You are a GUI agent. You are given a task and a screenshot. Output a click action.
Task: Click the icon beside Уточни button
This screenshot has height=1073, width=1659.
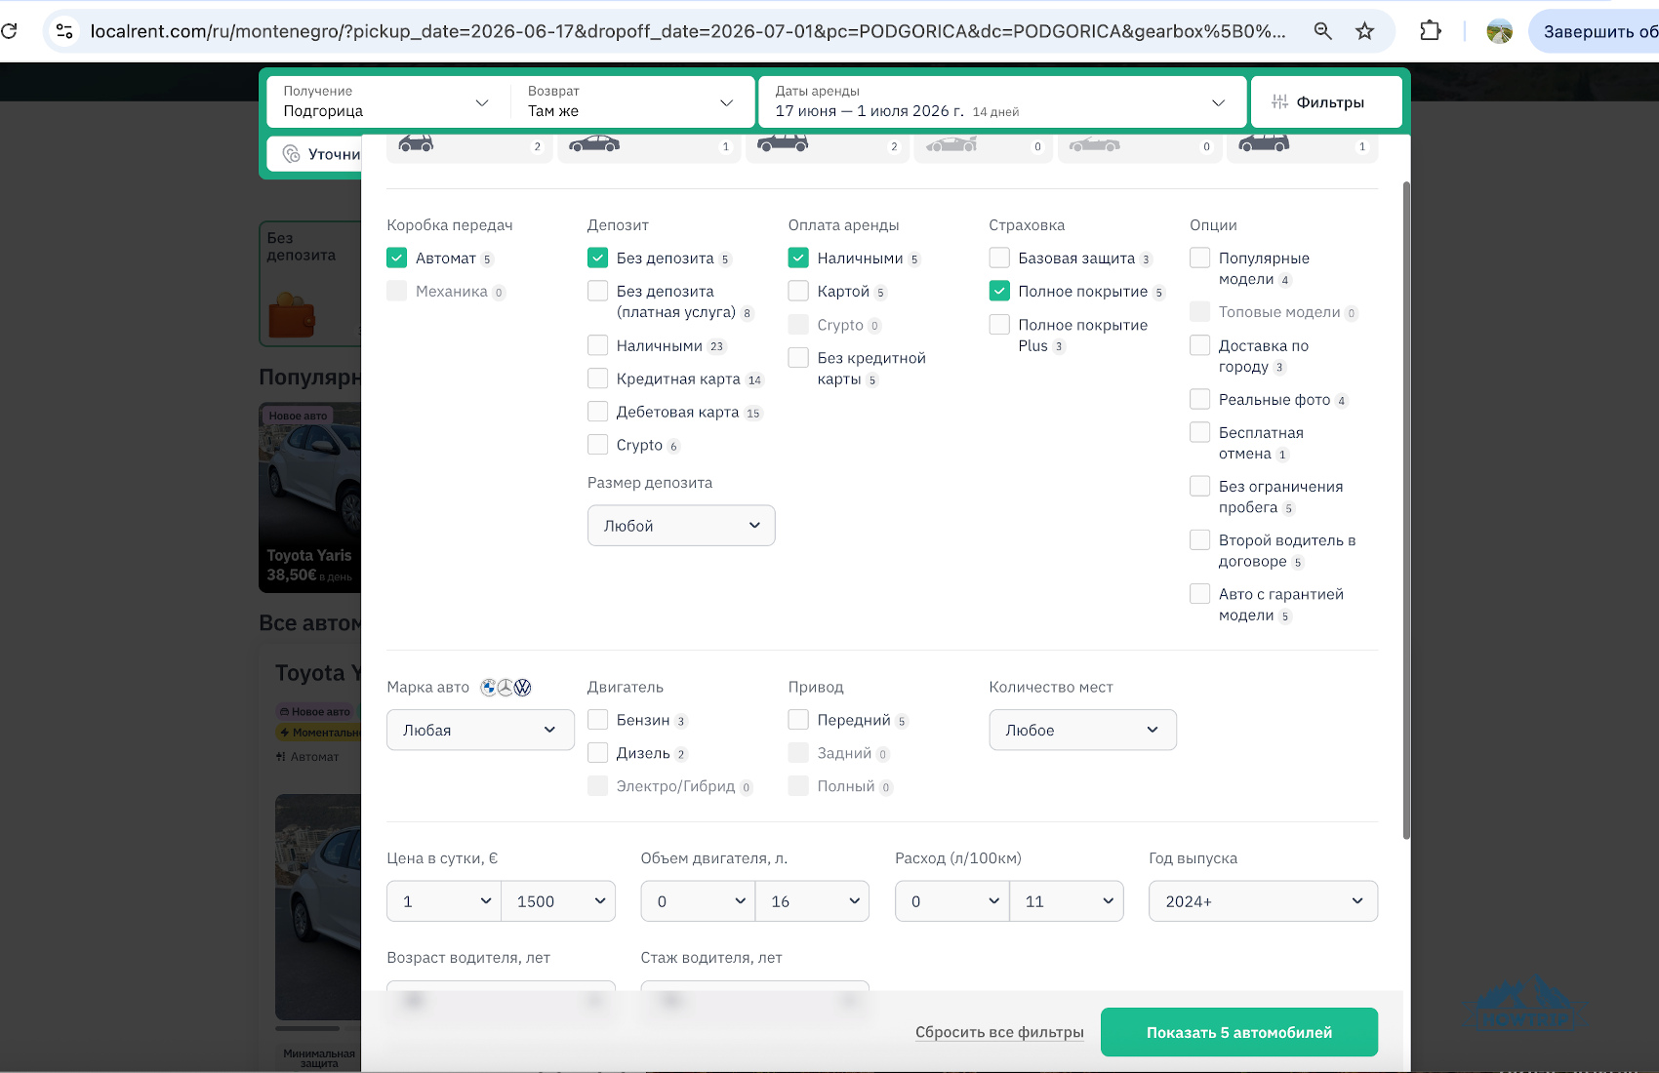point(291,154)
